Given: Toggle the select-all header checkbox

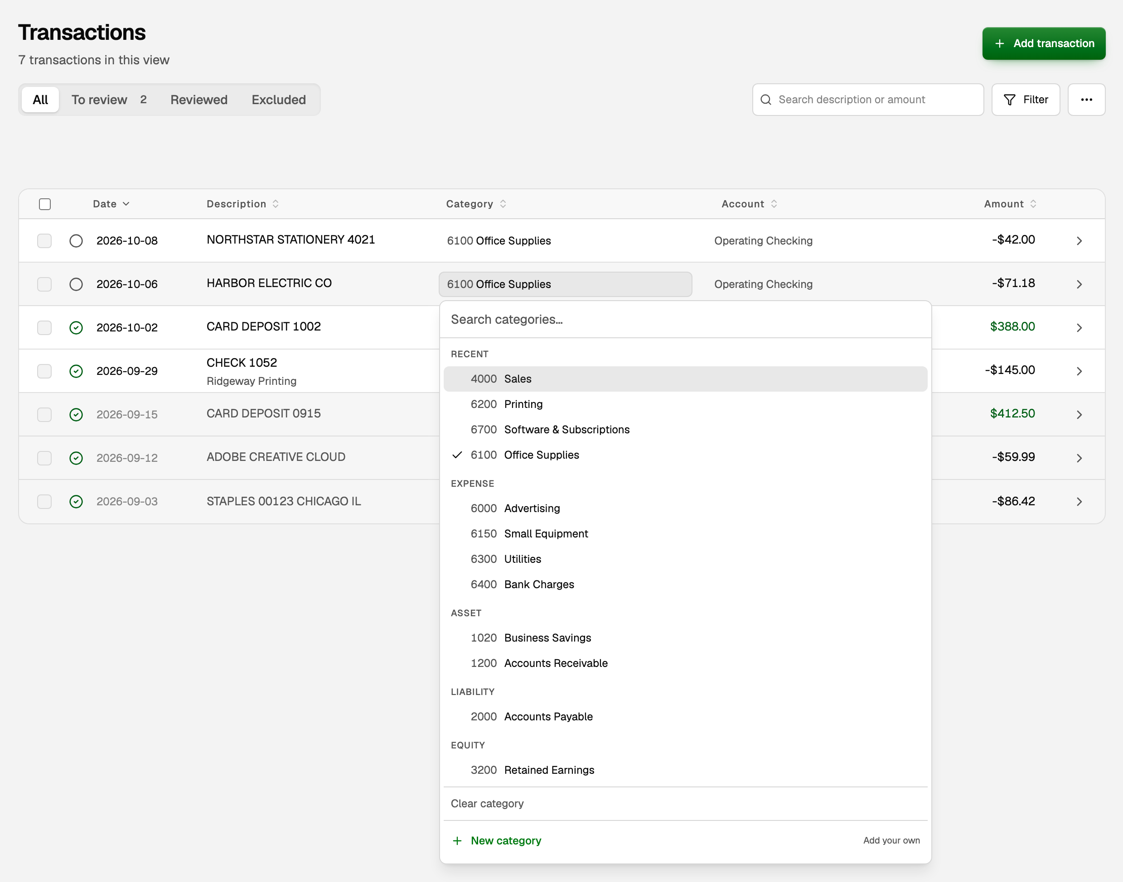Looking at the screenshot, I should [45, 204].
